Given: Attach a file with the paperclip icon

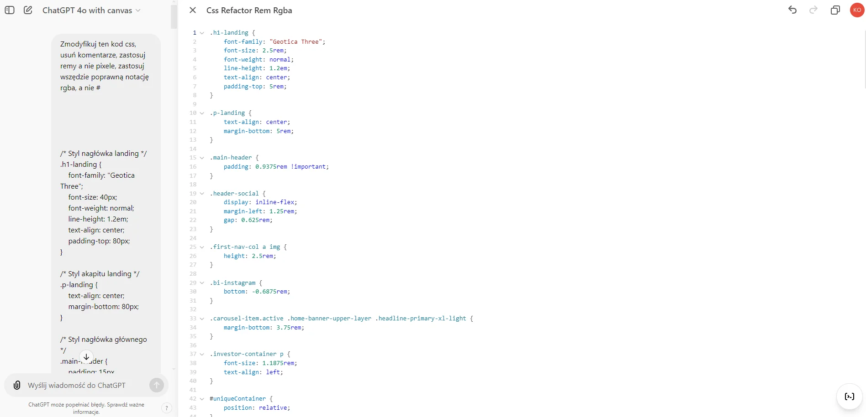Looking at the screenshot, I should (x=17, y=385).
